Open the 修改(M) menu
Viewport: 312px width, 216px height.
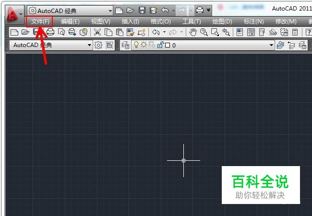(x=286, y=22)
